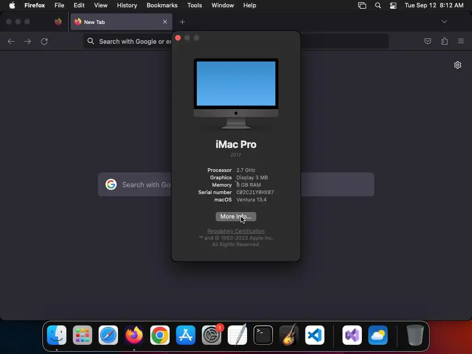472x354 pixels.
Task: Open Control Center in the menu bar
Action: [x=393, y=6]
